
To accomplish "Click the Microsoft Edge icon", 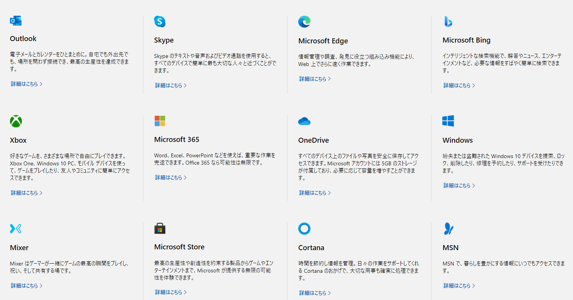I will click(304, 22).
